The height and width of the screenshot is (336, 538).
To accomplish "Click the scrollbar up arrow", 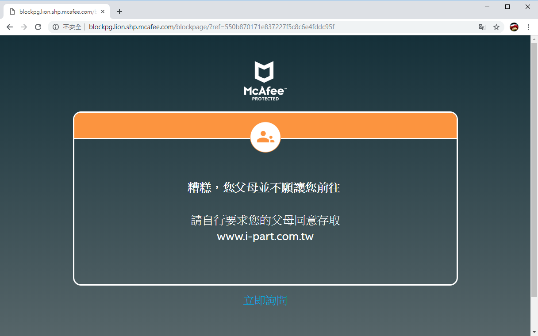I will [x=534, y=39].
